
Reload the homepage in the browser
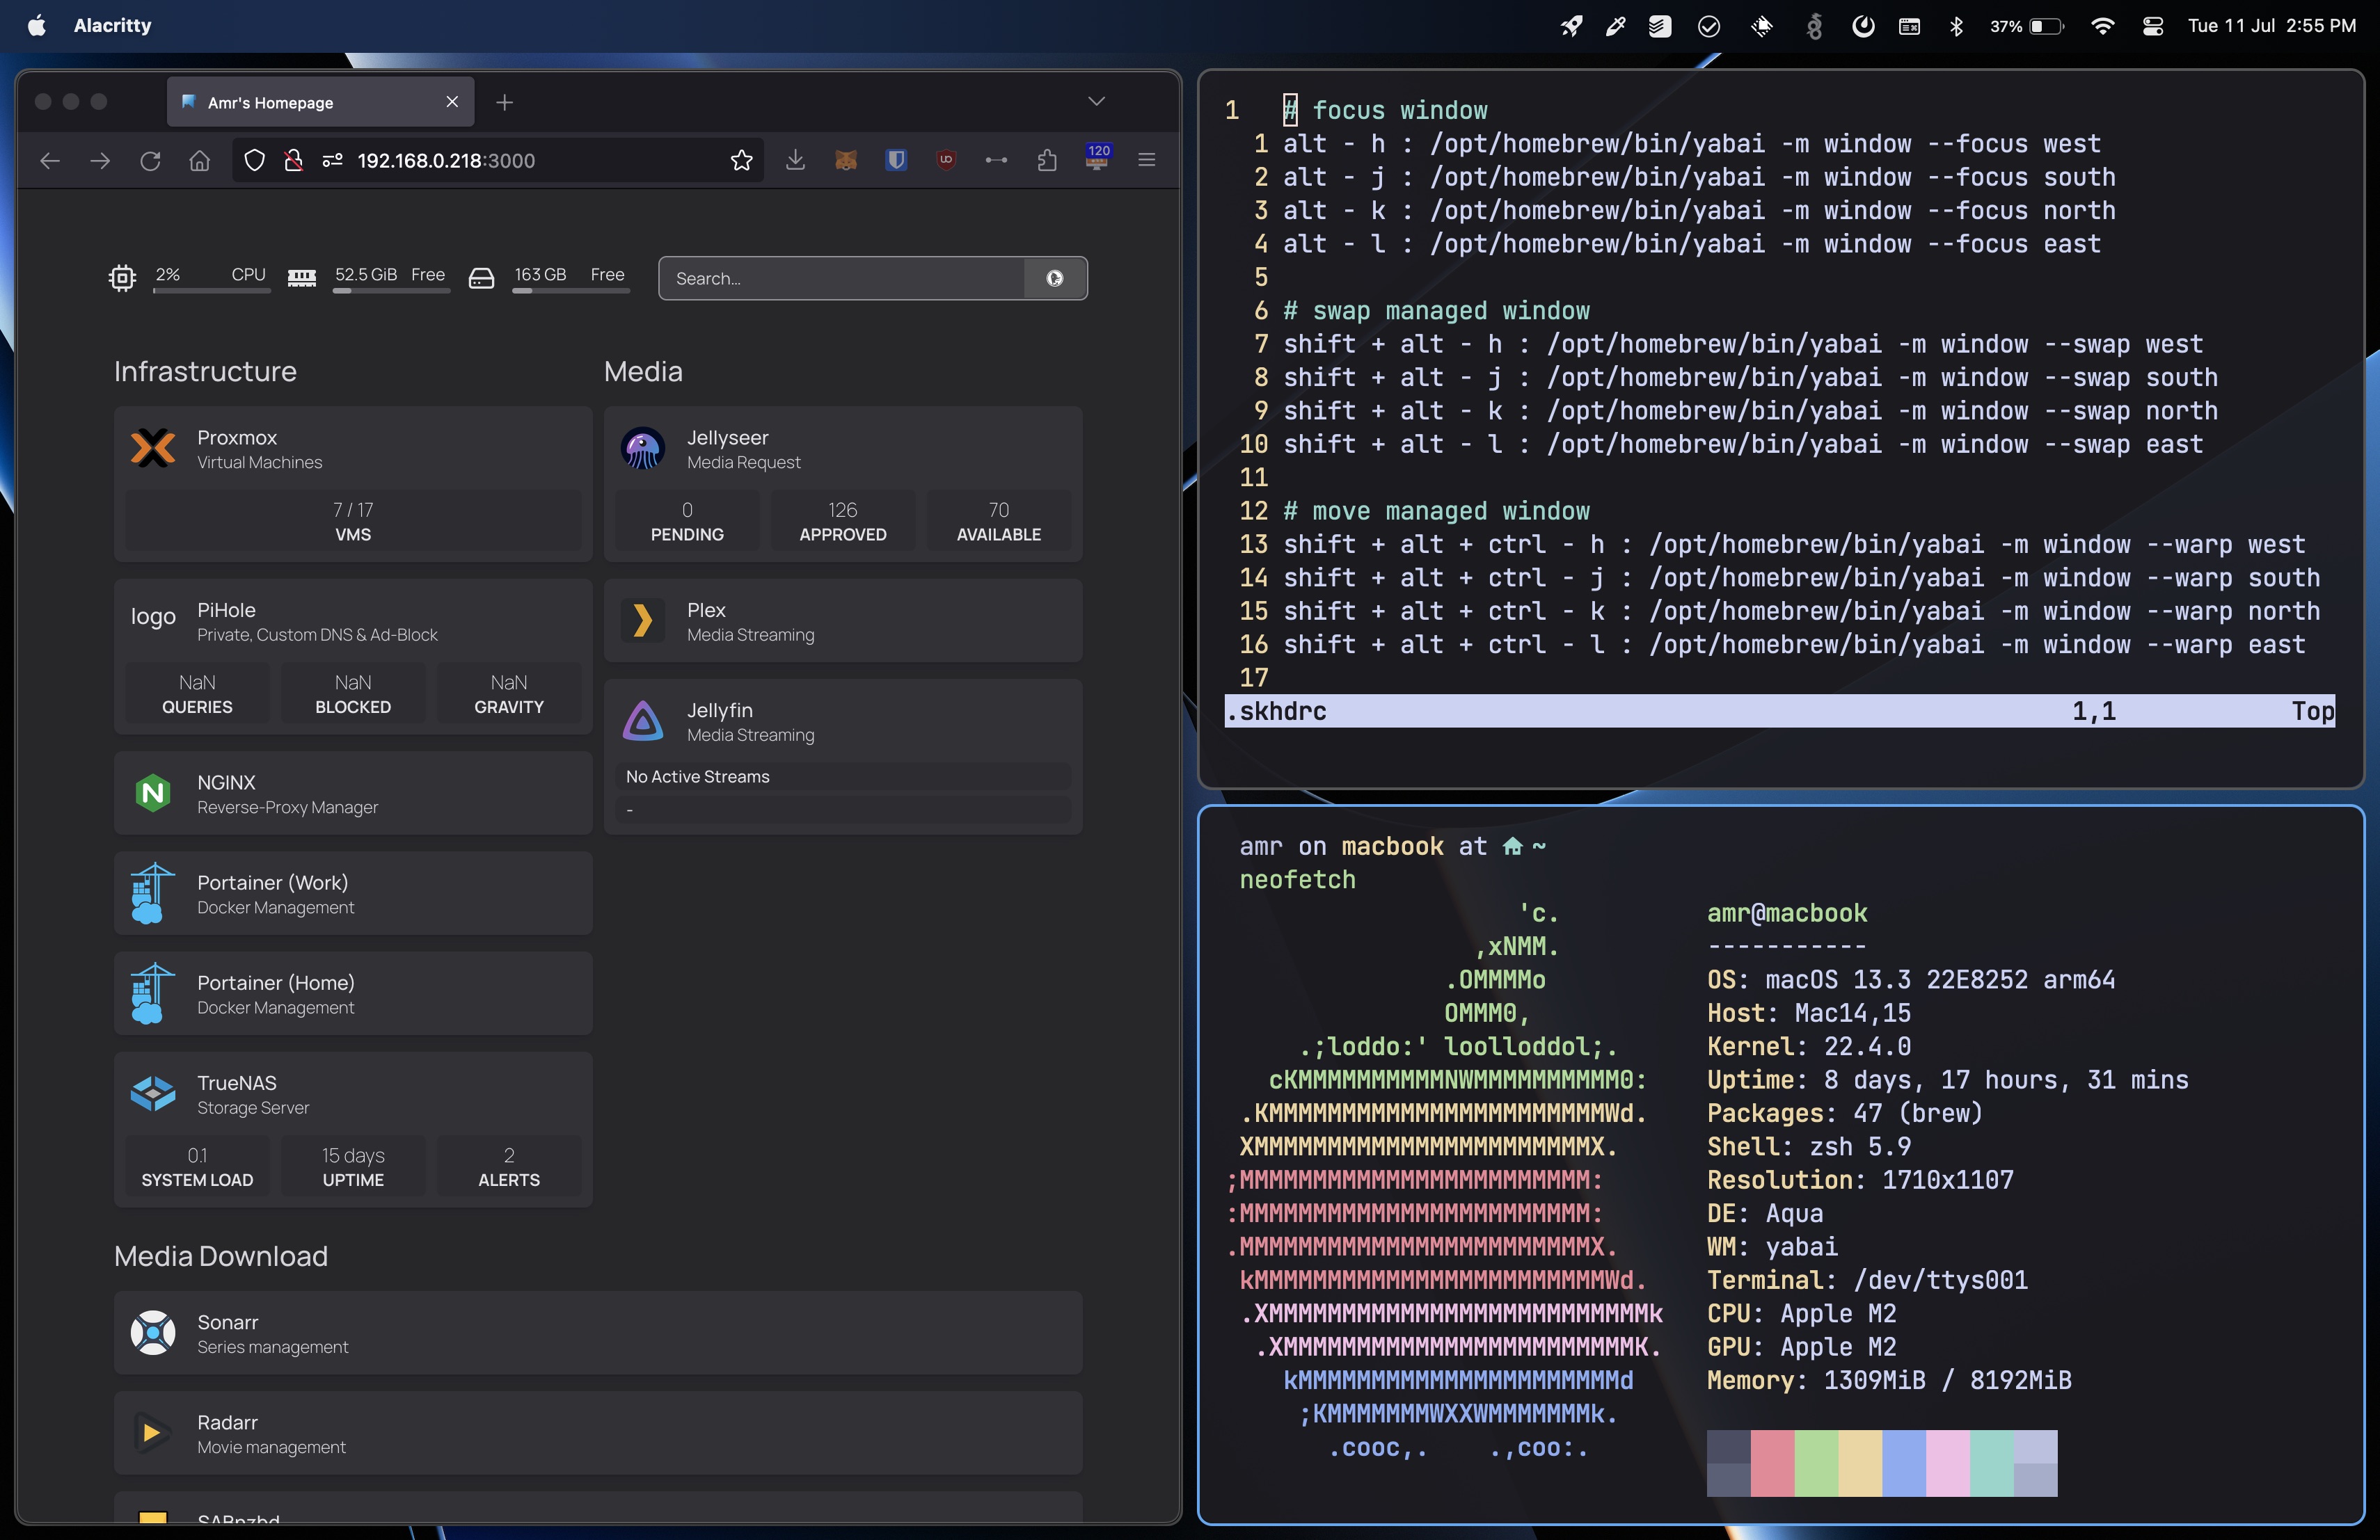(x=150, y=160)
